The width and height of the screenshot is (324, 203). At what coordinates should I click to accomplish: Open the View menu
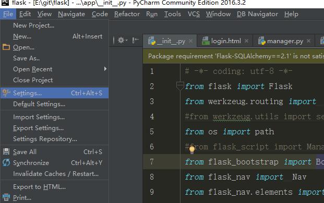44,14
